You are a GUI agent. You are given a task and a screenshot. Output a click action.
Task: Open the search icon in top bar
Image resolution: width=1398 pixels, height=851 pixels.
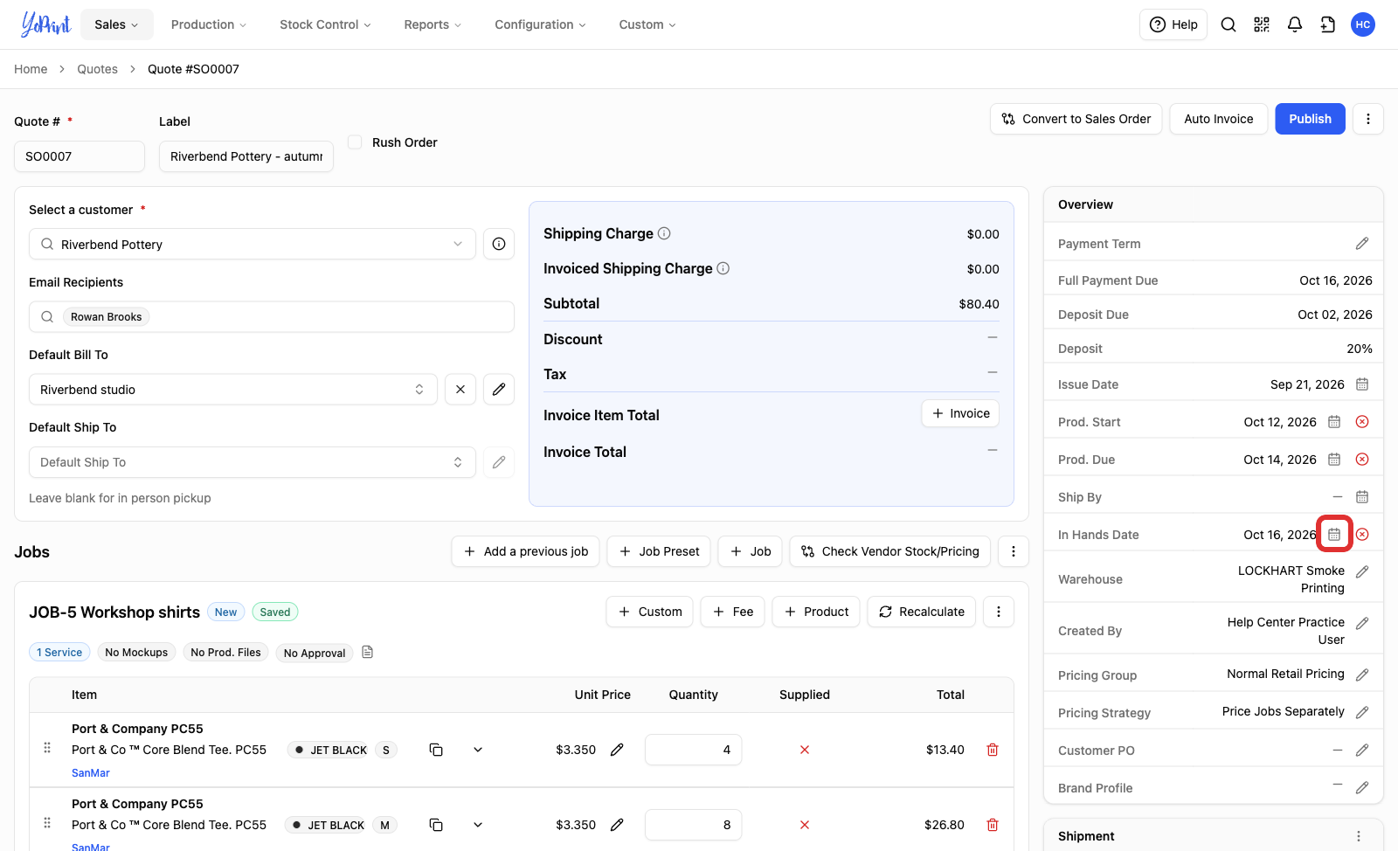tap(1228, 24)
